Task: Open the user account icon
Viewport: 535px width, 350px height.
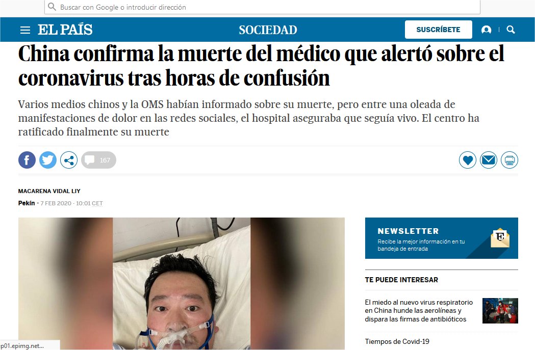Action: tap(486, 30)
